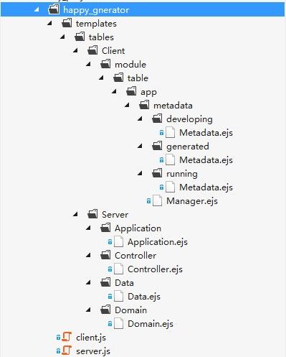This screenshot has width=286, height=357.
Task: Select the Data.ejs file
Action: coord(144,297)
